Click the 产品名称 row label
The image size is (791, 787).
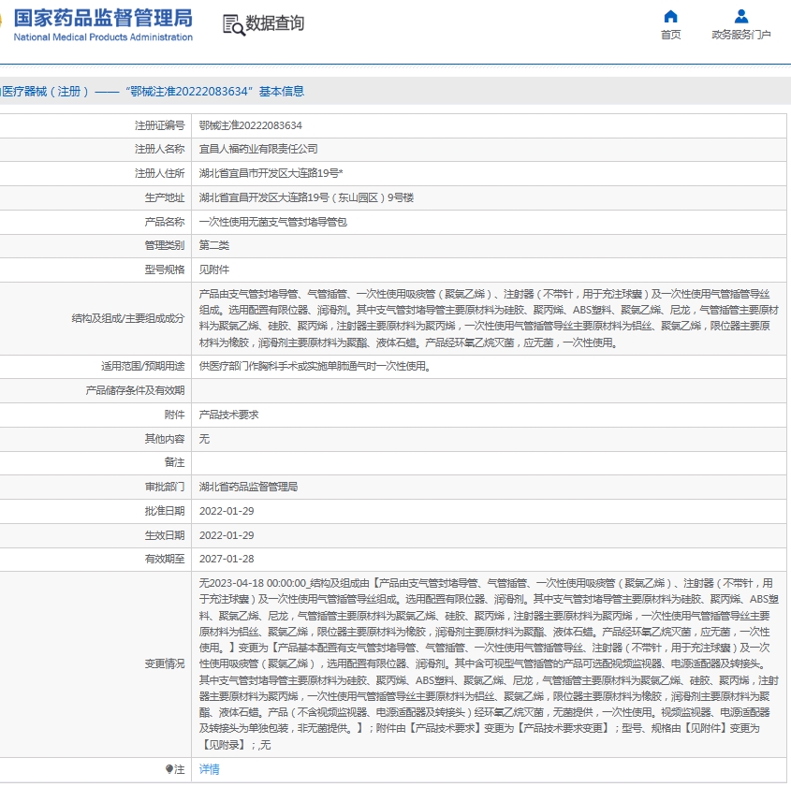click(165, 222)
